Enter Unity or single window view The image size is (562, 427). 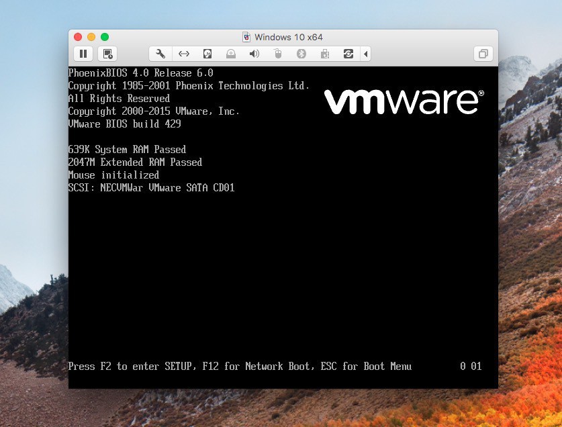tap(483, 54)
